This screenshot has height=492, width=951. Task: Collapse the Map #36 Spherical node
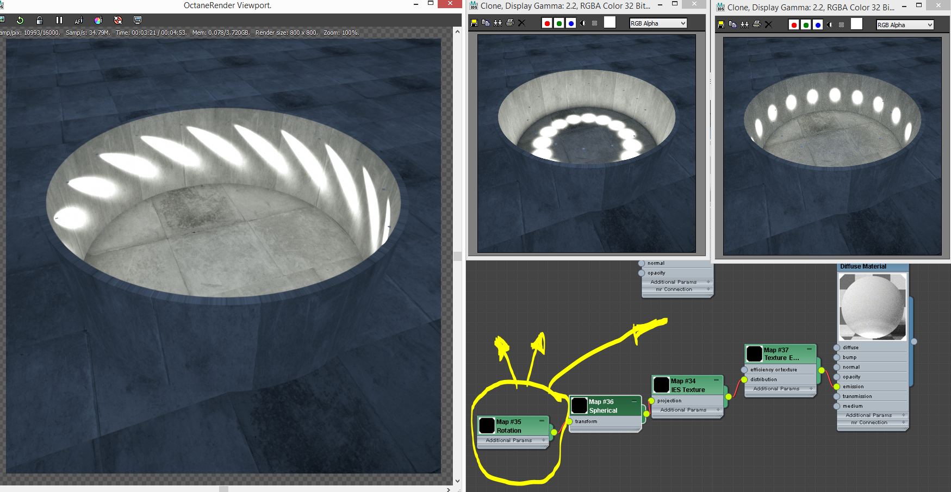point(634,401)
